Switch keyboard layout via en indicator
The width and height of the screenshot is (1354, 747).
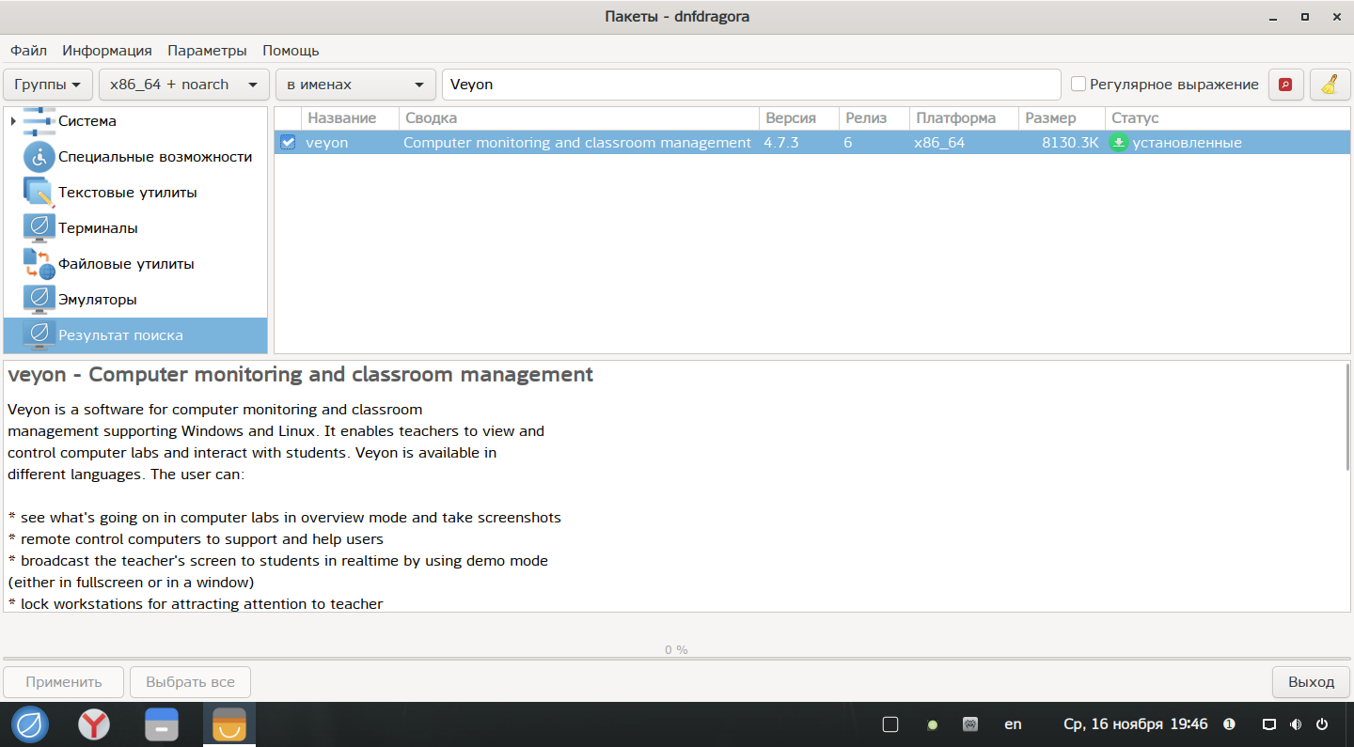[1013, 724]
